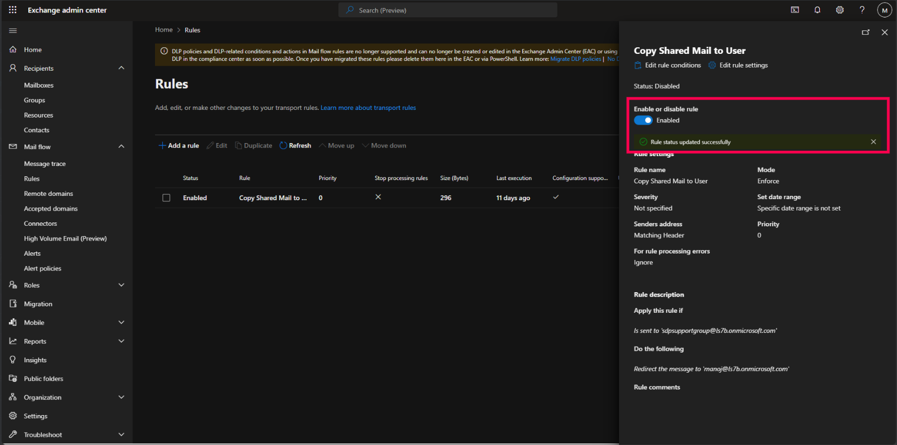Toggle the Enable or disable rule switch
Viewport: 897px width, 445px height.
[x=643, y=120]
